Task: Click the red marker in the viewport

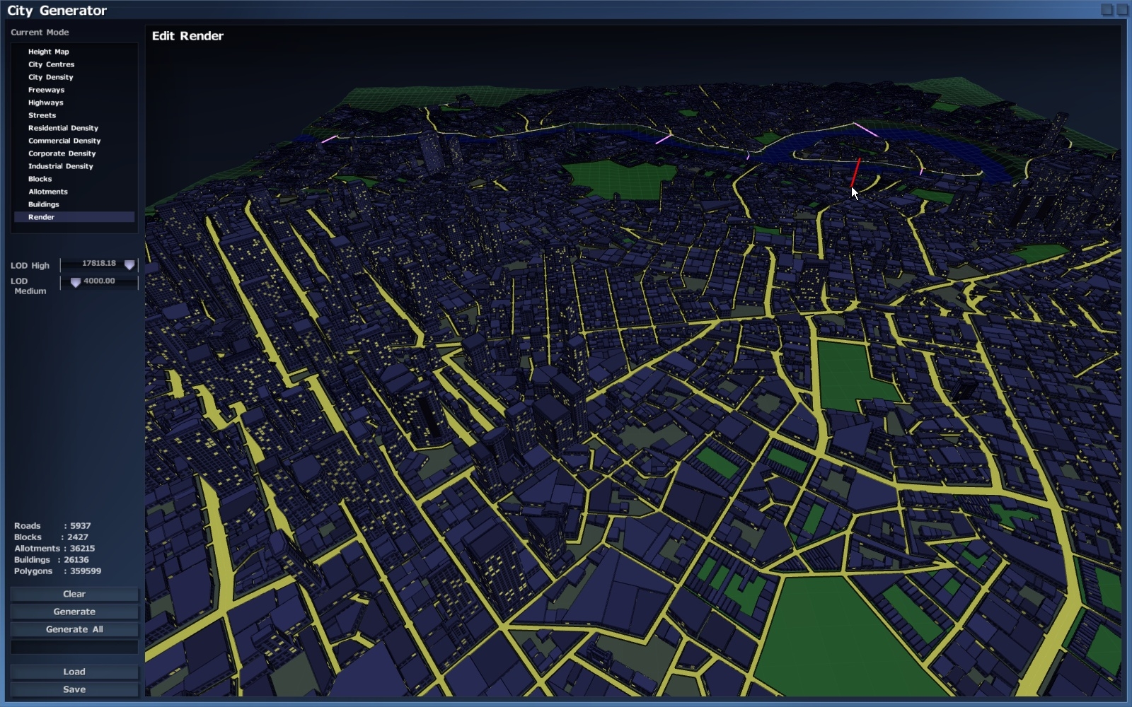Action: point(855,172)
